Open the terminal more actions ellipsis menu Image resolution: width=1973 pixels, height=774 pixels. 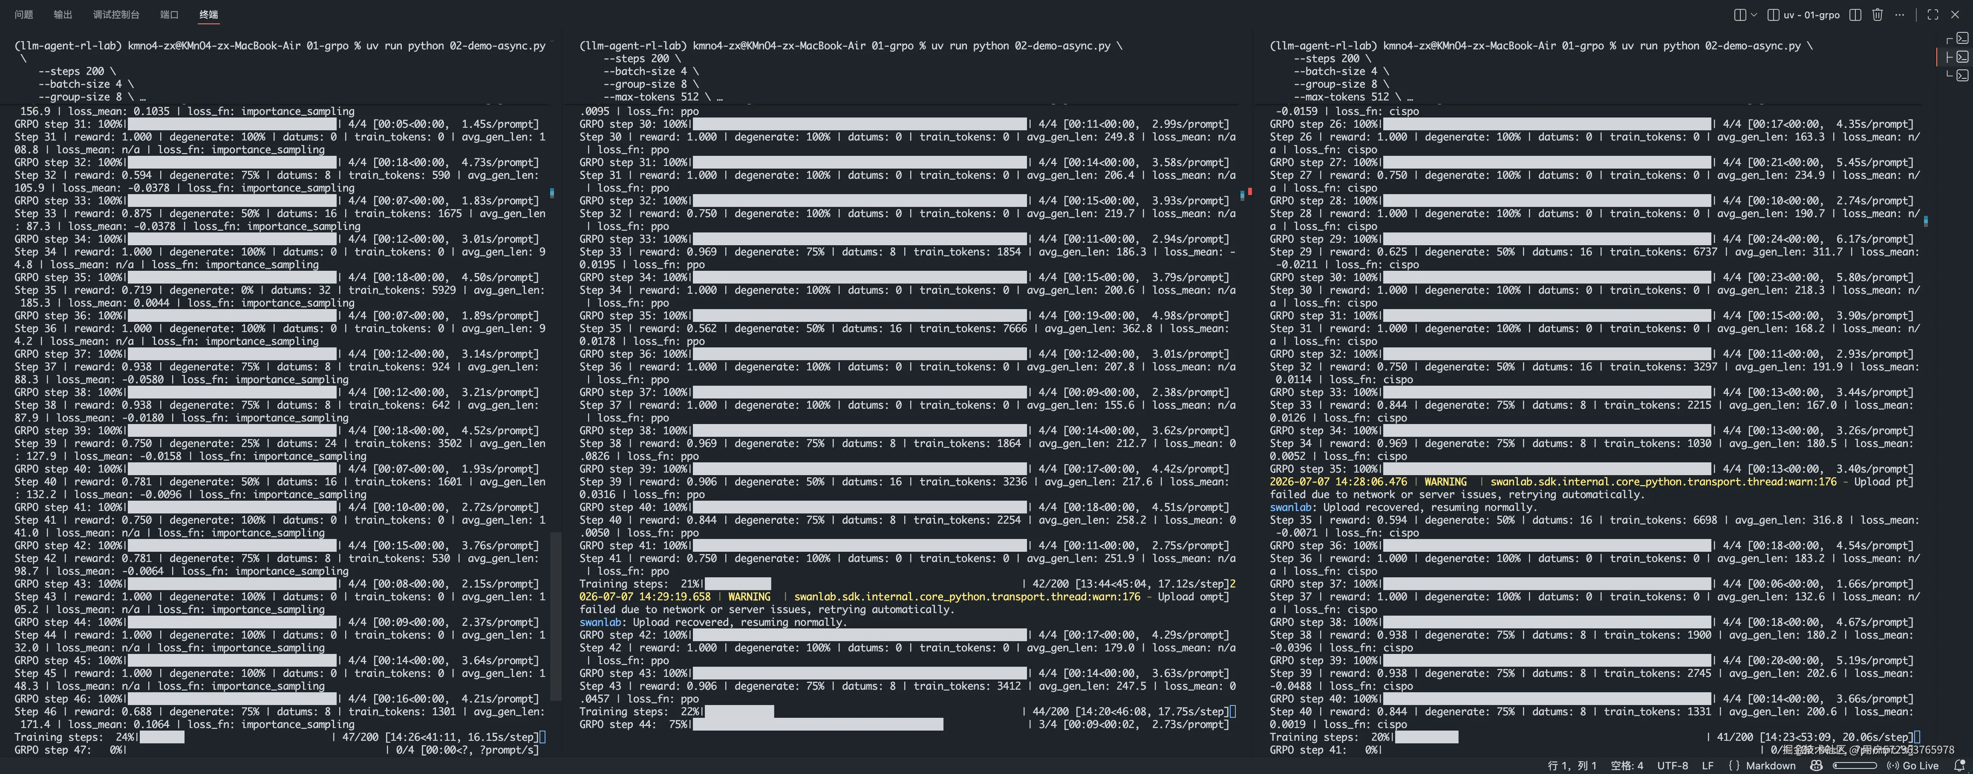tap(1899, 14)
